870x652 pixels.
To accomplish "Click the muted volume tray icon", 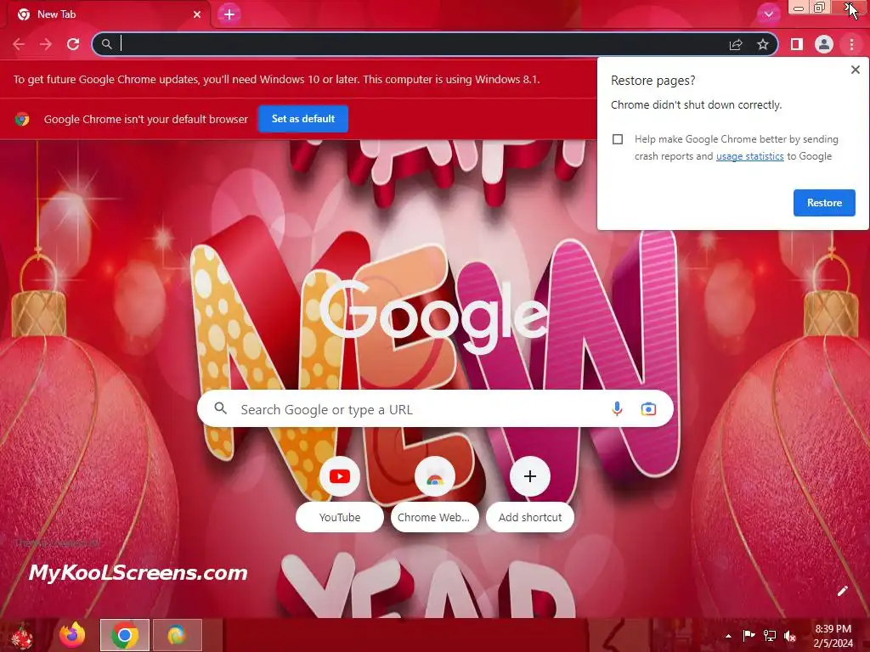I will (x=790, y=636).
